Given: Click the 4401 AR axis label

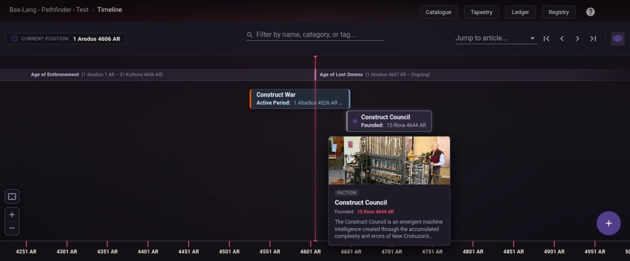Looking at the screenshot, I should coord(148,252).
